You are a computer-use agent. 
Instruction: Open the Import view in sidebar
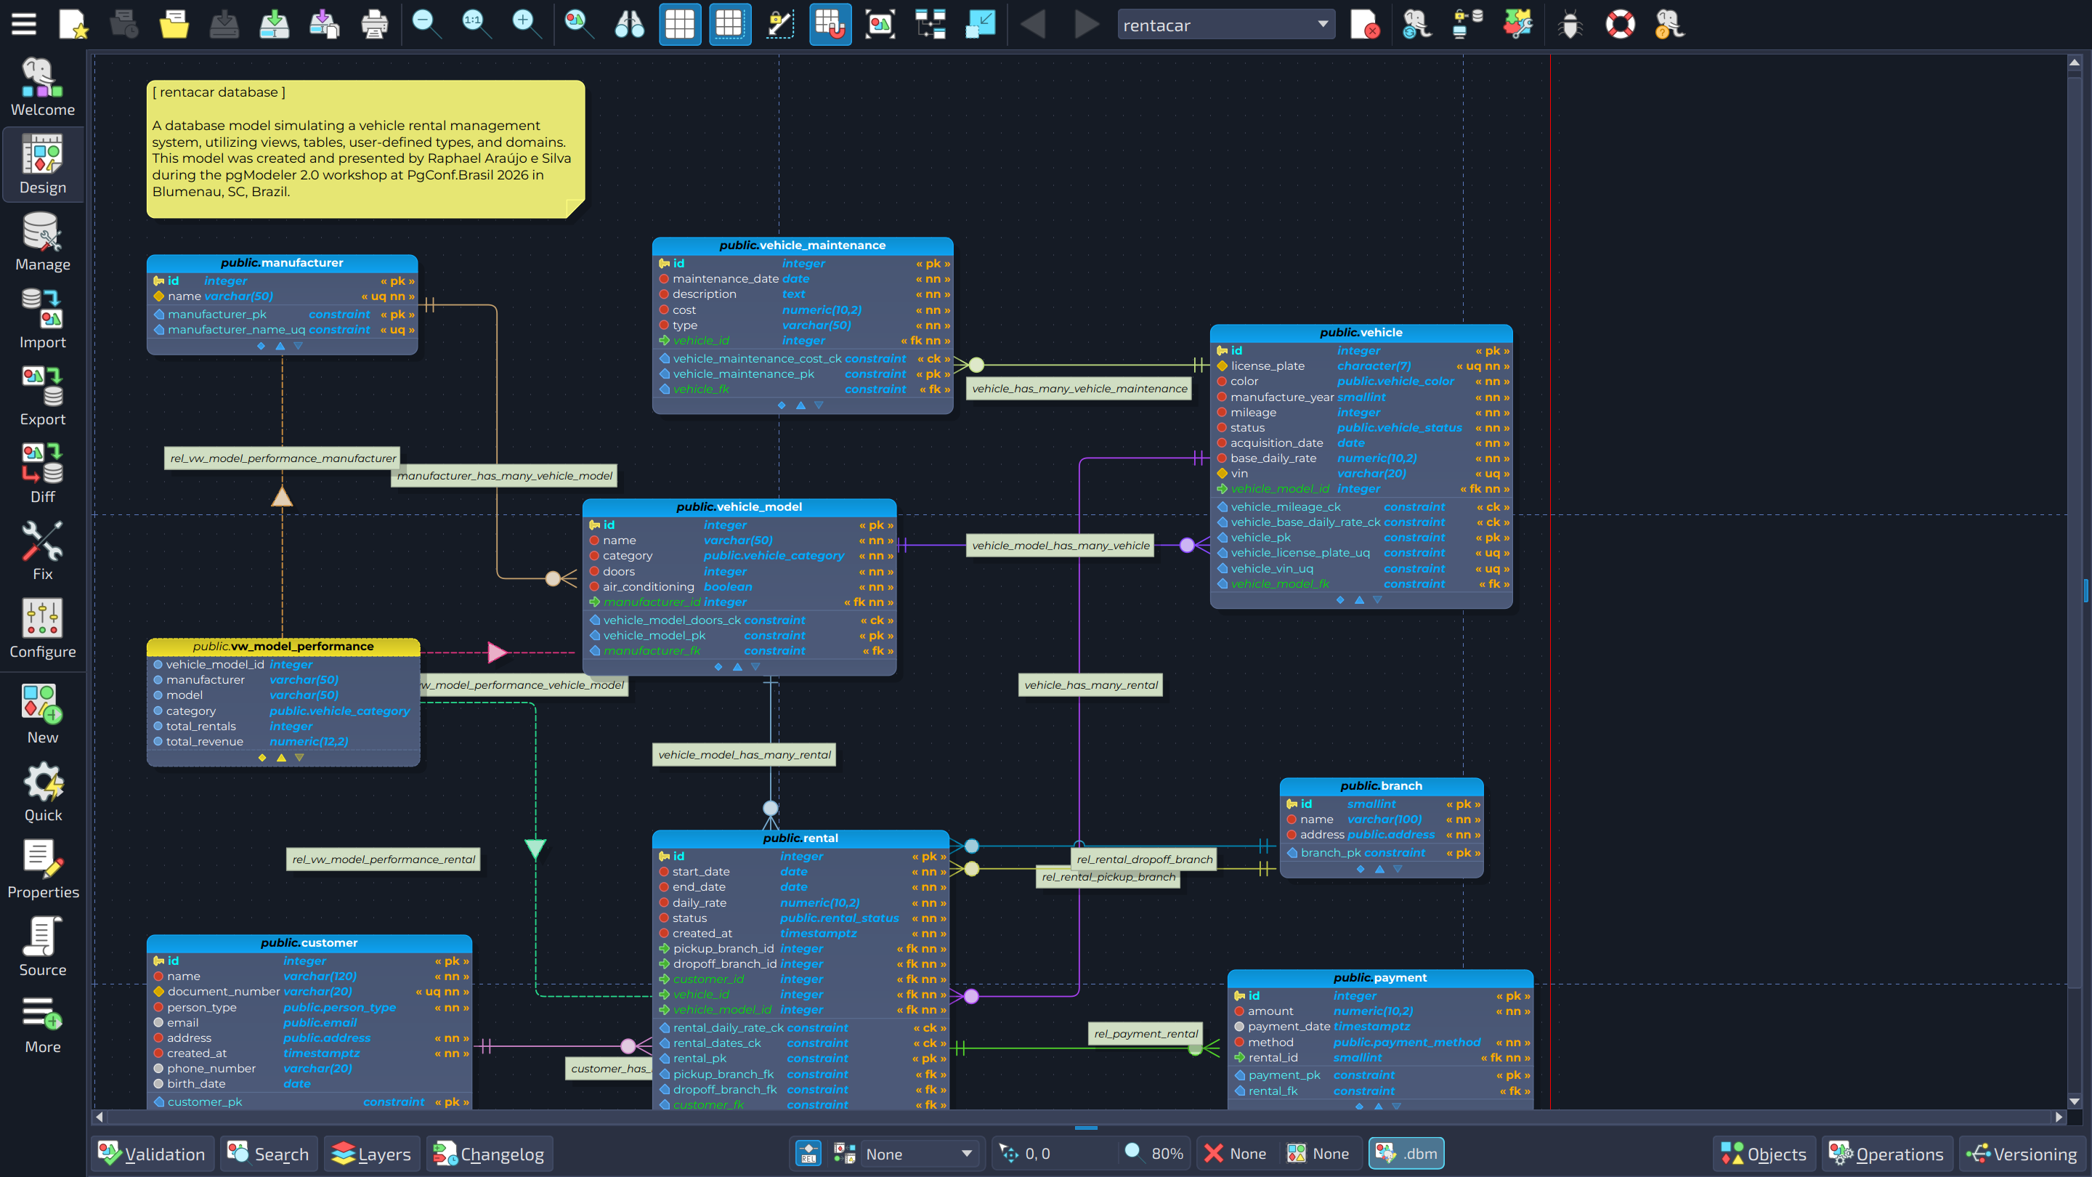tap(42, 320)
